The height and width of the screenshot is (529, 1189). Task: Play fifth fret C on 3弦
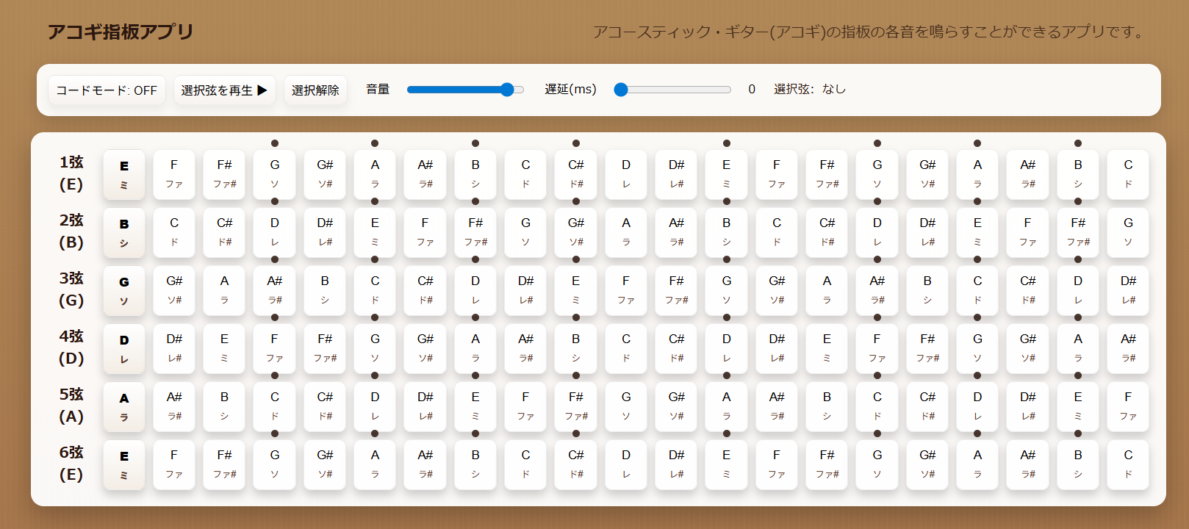375,291
